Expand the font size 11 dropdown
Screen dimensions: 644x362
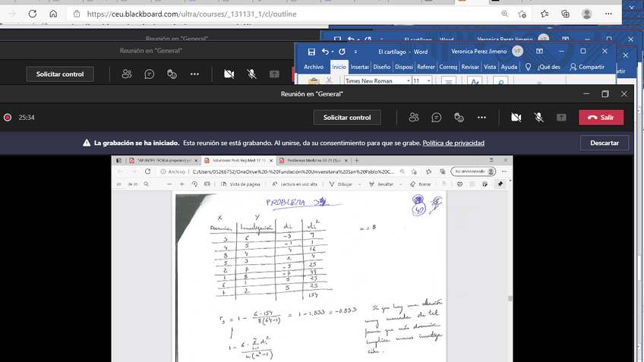[x=428, y=80]
